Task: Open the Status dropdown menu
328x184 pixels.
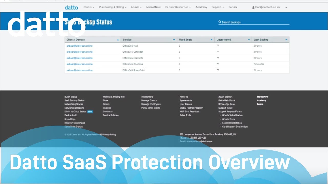Action: [89, 7]
